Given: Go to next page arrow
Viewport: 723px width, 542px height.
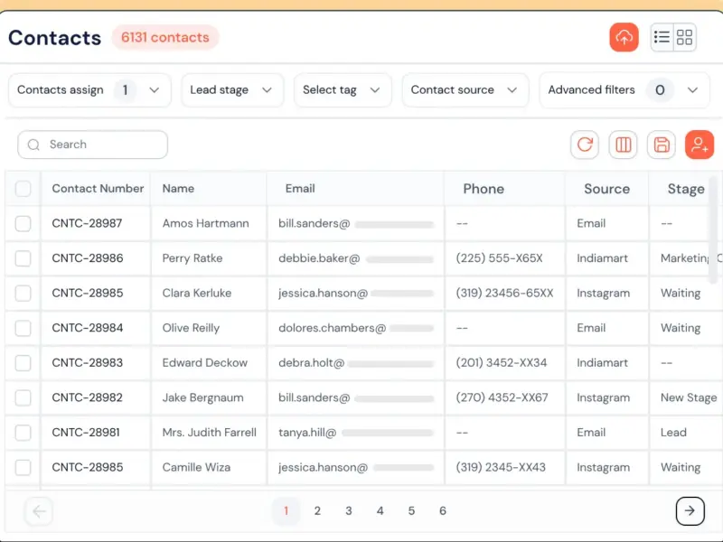Looking at the screenshot, I should coord(690,510).
